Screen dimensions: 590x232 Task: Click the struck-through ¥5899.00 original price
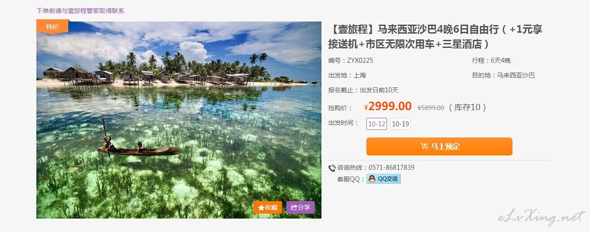tap(431, 108)
